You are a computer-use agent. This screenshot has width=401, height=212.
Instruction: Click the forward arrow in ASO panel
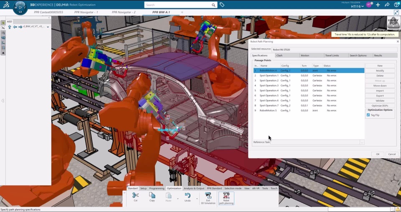pos(20,27)
